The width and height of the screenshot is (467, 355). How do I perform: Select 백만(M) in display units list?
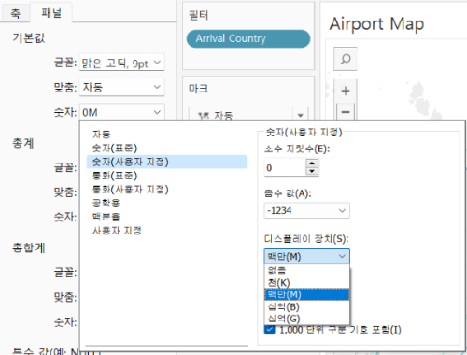click(306, 294)
